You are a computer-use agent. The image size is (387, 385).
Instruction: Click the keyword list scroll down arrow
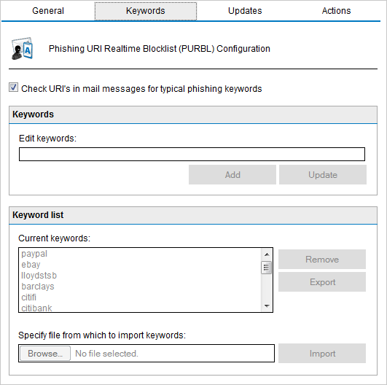point(267,306)
